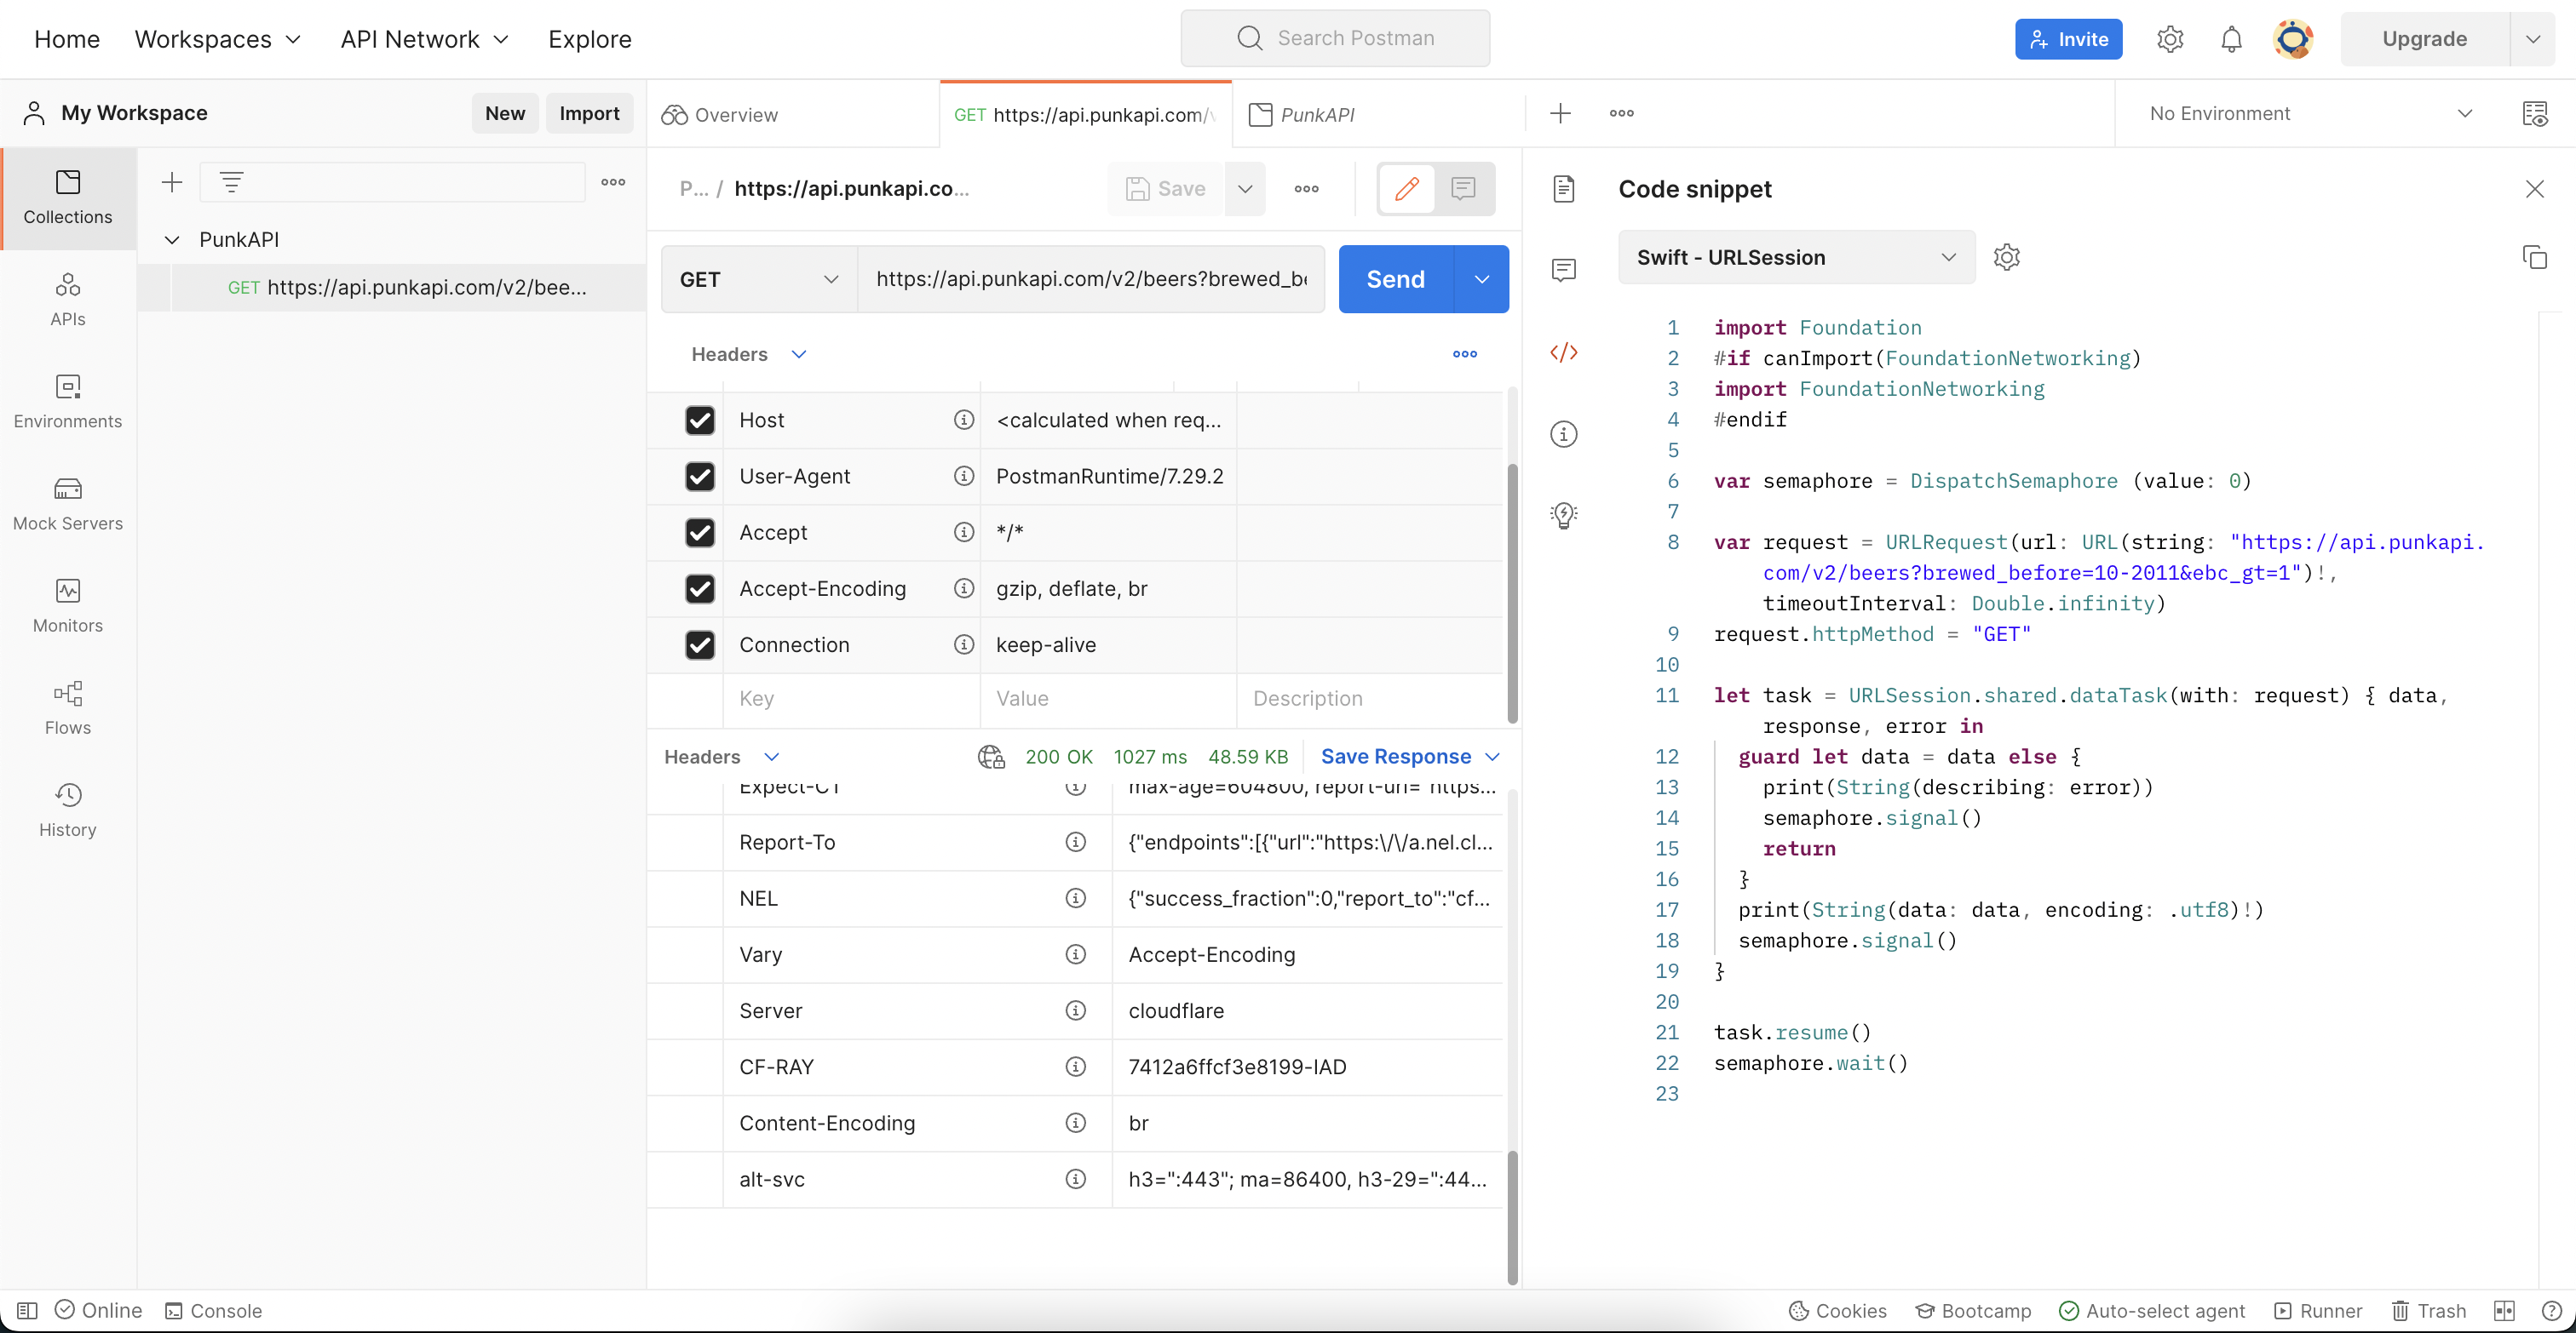This screenshot has width=2576, height=1333.
Task: Uncheck the User-Agent header checkbox
Action: tap(700, 476)
